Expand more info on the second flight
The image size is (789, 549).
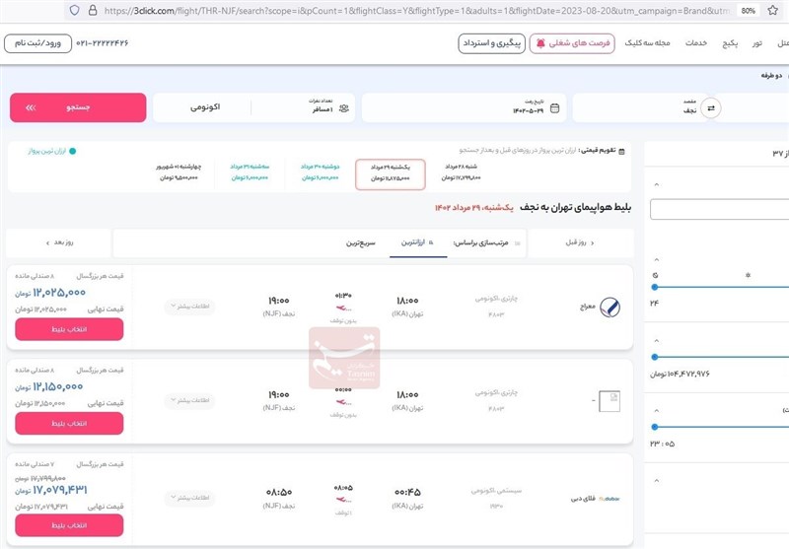(x=189, y=401)
